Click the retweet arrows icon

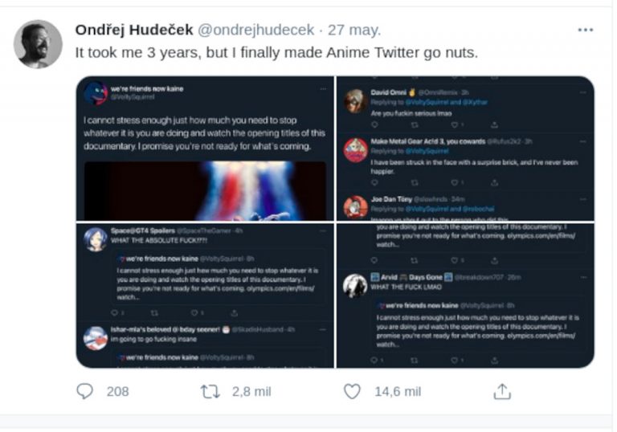(210, 391)
